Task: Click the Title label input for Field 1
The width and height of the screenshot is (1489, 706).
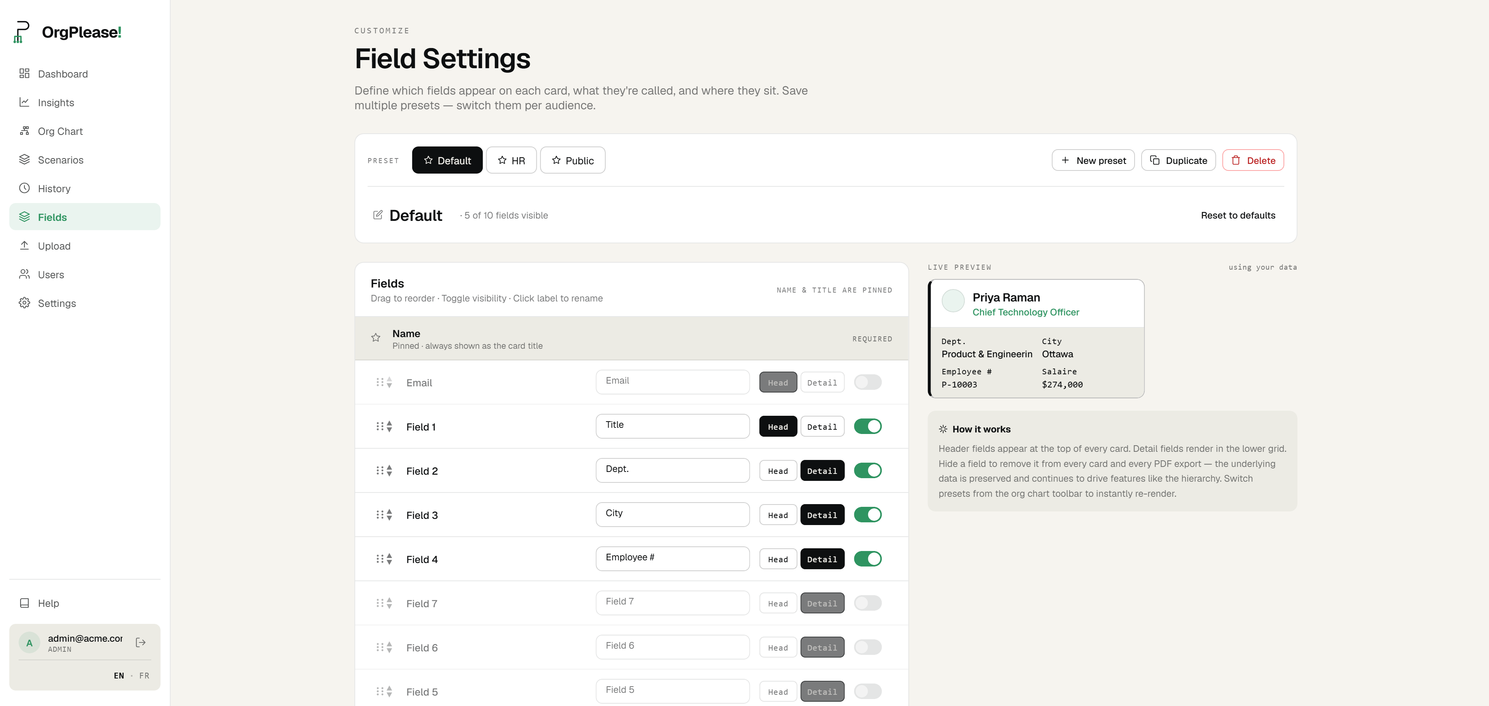Action: point(672,426)
